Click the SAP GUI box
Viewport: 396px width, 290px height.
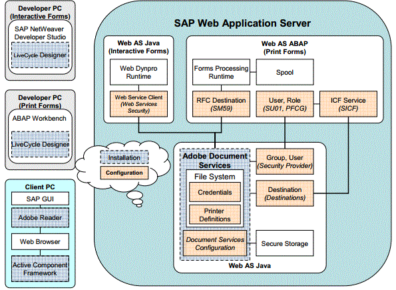click(40, 199)
